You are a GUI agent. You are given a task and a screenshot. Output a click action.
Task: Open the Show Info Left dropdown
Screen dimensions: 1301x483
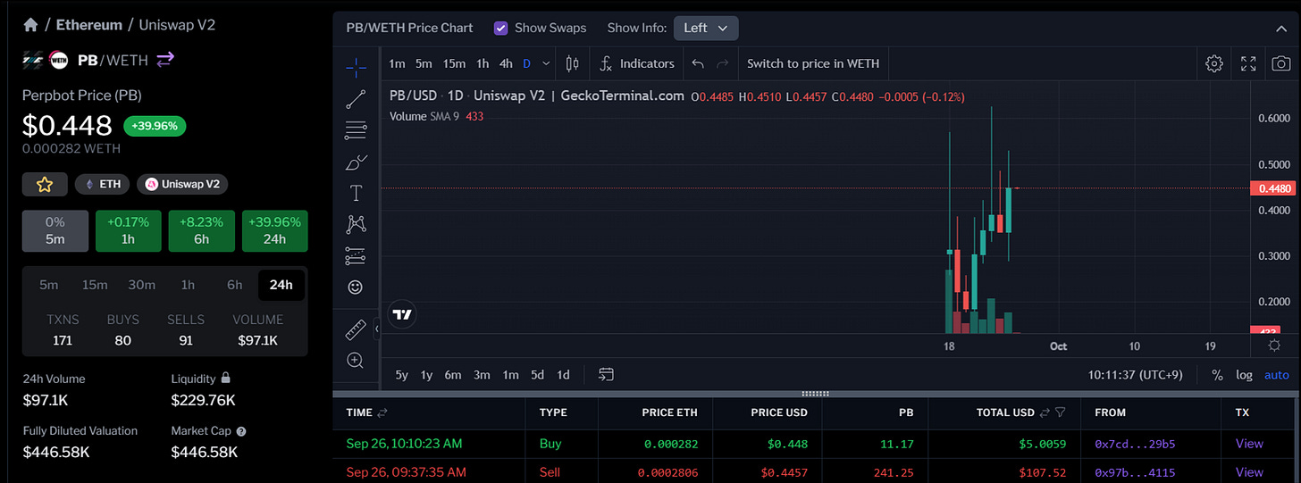point(706,28)
